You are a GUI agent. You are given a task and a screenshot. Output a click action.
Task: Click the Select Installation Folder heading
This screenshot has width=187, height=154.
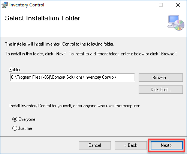(42, 18)
